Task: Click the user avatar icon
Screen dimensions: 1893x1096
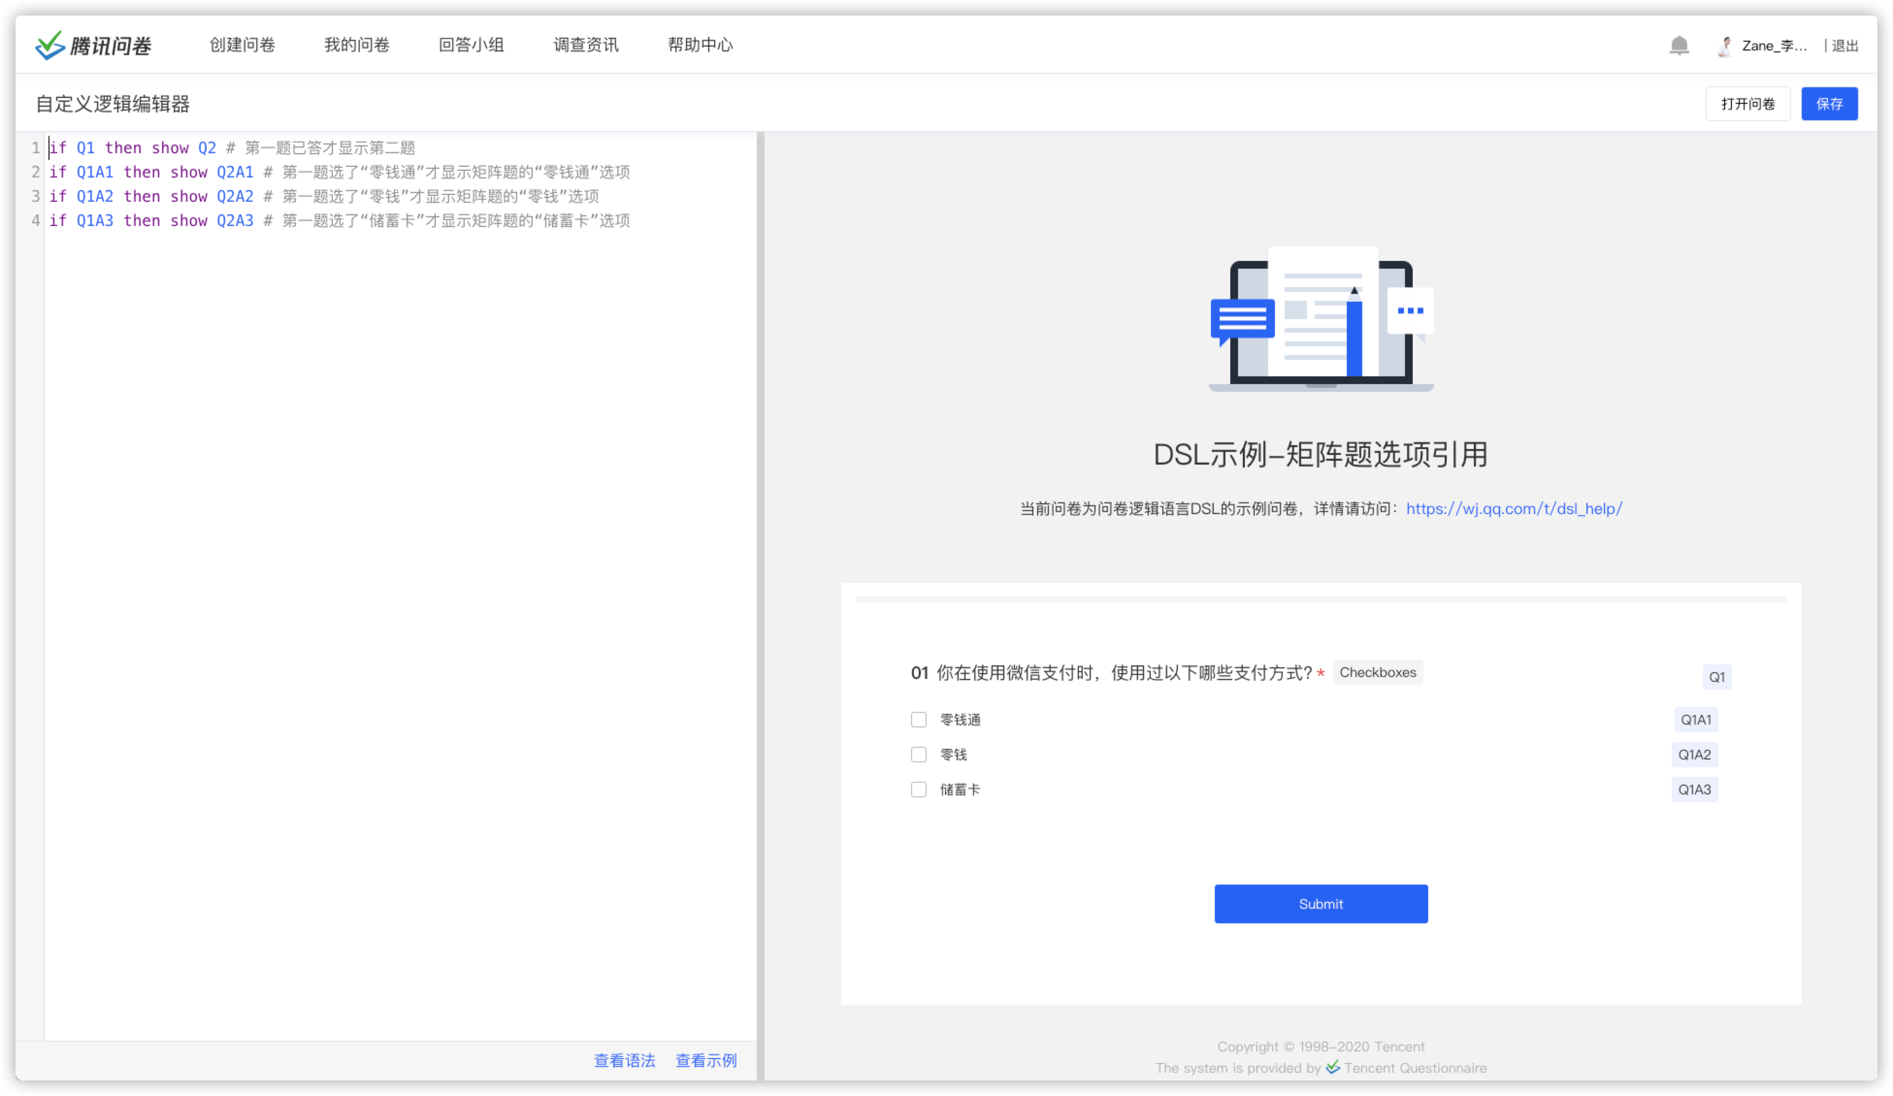Action: (x=1725, y=46)
